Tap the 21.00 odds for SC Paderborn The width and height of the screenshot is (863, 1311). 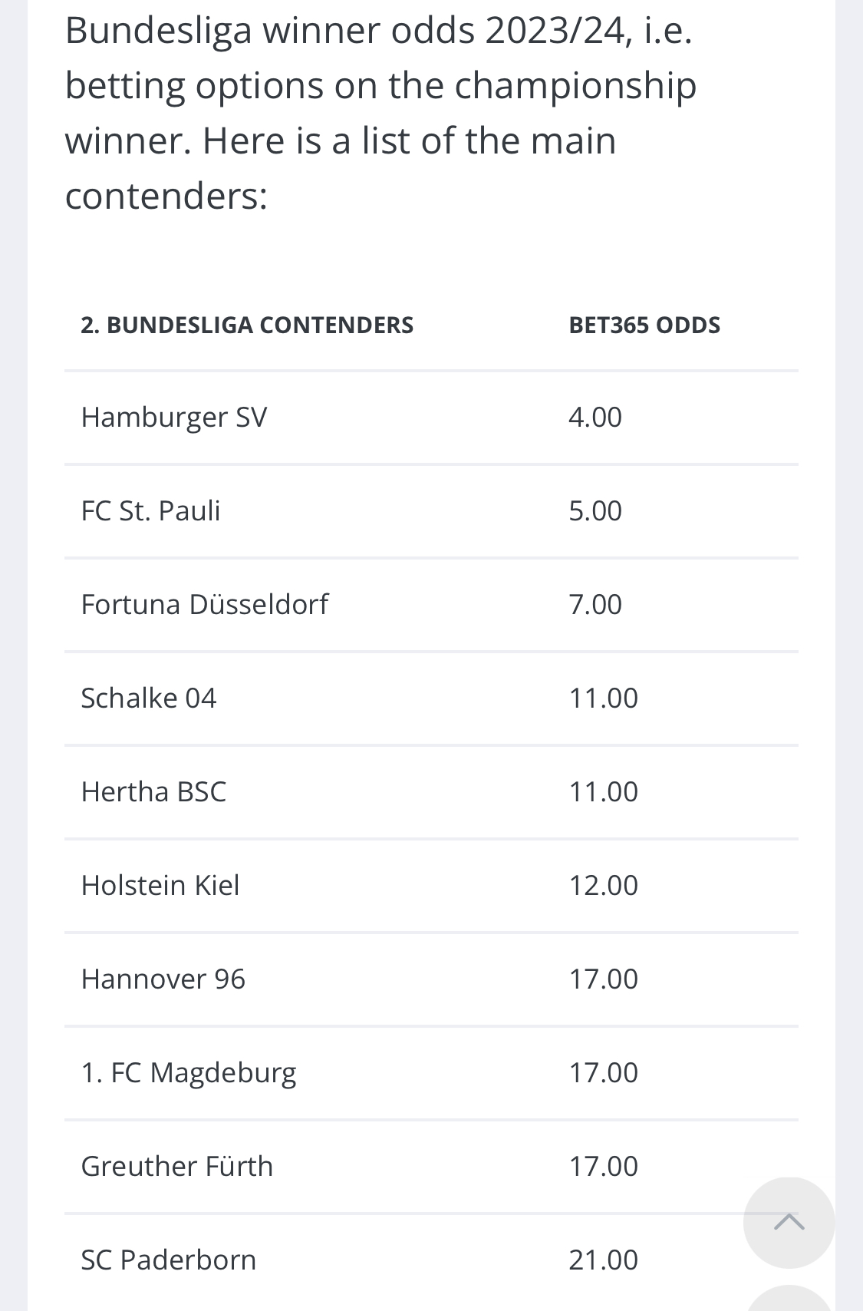click(603, 1260)
